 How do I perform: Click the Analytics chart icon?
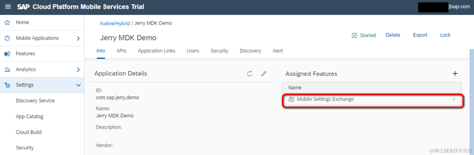pos(7,70)
